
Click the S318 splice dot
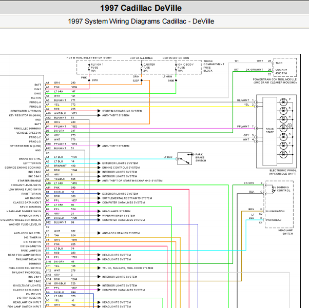point(89,80)
